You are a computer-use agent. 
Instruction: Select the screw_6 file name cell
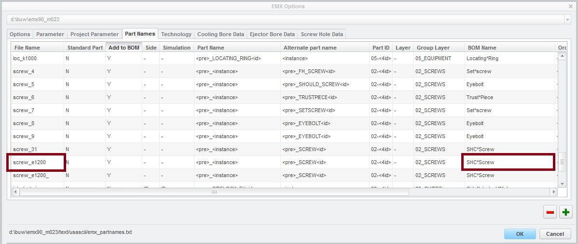pos(38,97)
